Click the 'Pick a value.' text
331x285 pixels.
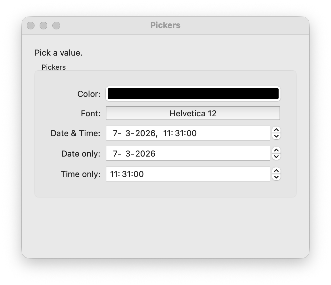pos(58,52)
